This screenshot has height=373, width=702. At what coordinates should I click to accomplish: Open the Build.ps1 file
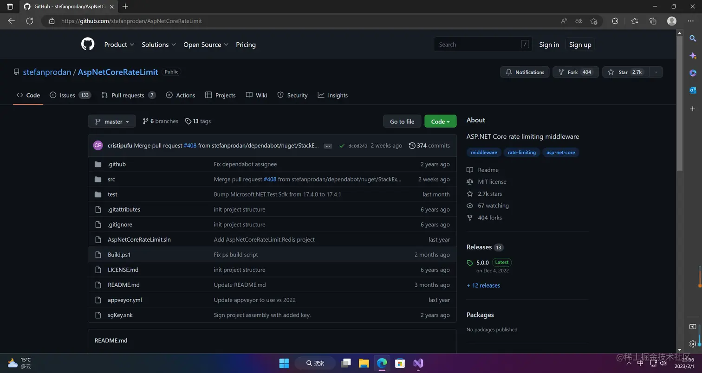(119, 255)
